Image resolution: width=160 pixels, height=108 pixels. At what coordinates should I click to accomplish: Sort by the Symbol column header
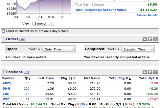8,78
